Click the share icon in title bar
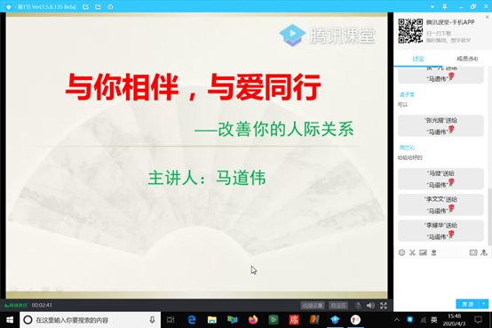 [x=98, y=6]
